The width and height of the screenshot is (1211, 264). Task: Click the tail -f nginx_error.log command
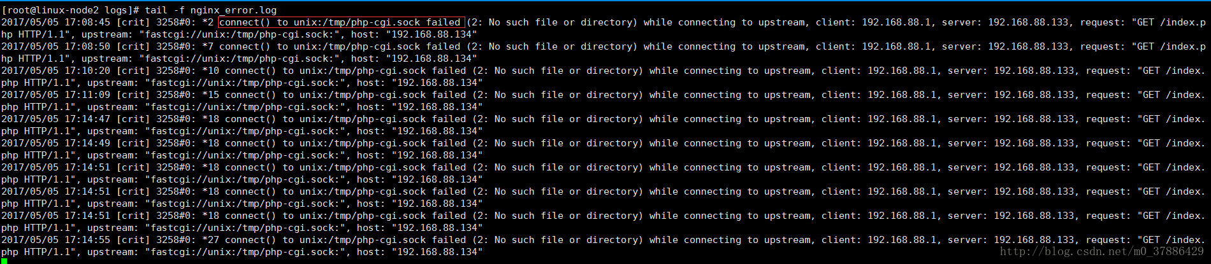click(x=210, y=10)
